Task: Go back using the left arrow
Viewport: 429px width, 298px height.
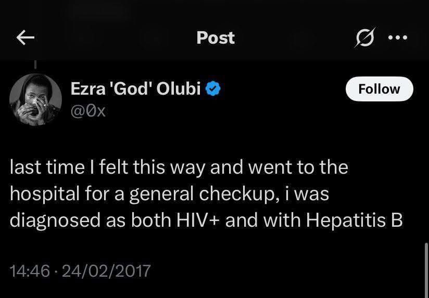Action: [x=26, y=37]
